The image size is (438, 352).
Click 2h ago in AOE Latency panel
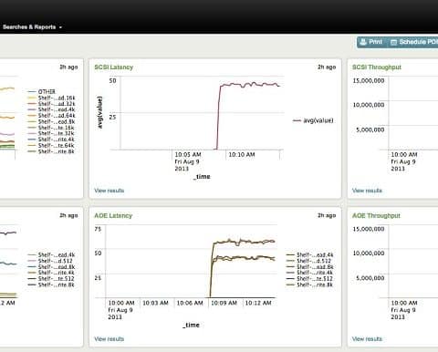(x=327, y=215)
